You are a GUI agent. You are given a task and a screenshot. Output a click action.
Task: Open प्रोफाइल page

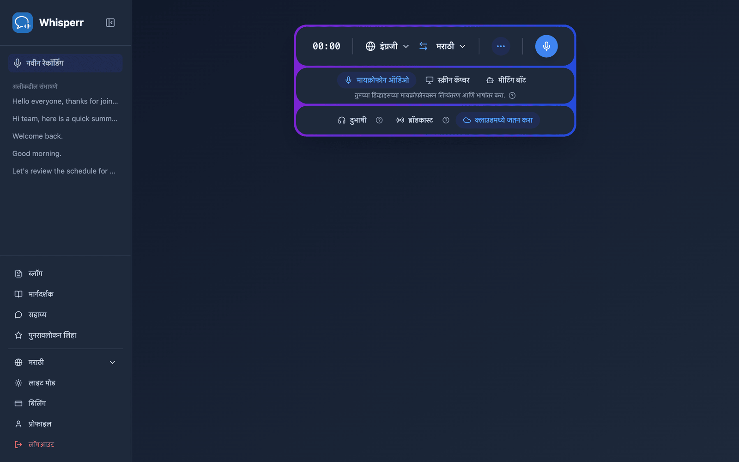65,424
